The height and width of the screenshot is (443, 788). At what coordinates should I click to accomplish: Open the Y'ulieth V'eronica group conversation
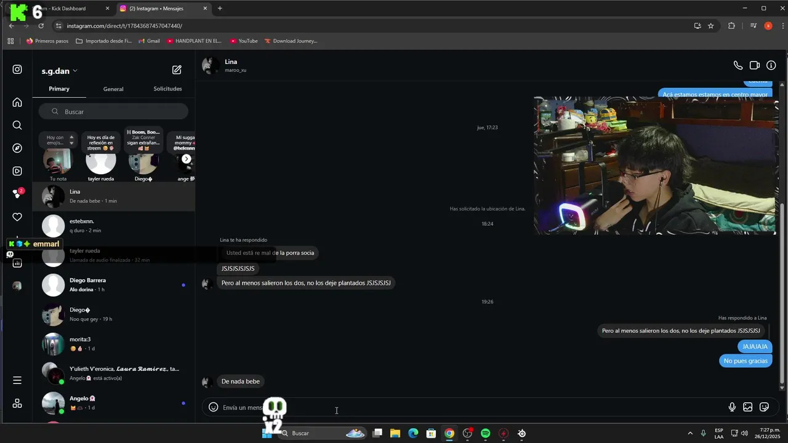[x=113, y=373]
